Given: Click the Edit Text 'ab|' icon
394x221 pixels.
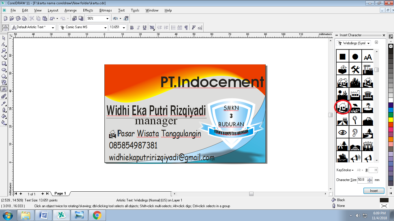Looking at the screenshot, I should 200,28.
